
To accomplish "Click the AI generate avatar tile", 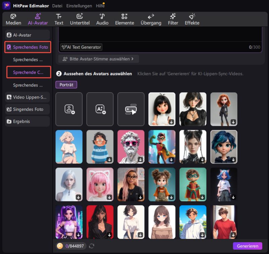I will click(x=100, y=109).
